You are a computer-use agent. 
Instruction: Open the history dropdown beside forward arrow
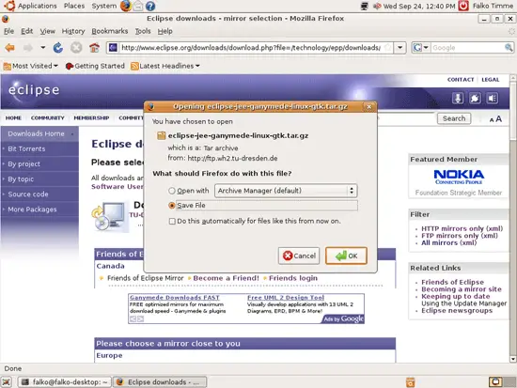(43, 48)
